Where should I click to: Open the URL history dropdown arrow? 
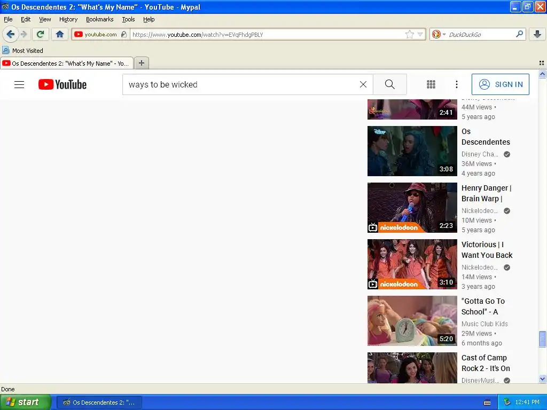pyautogui.click(x=420, y=35)
